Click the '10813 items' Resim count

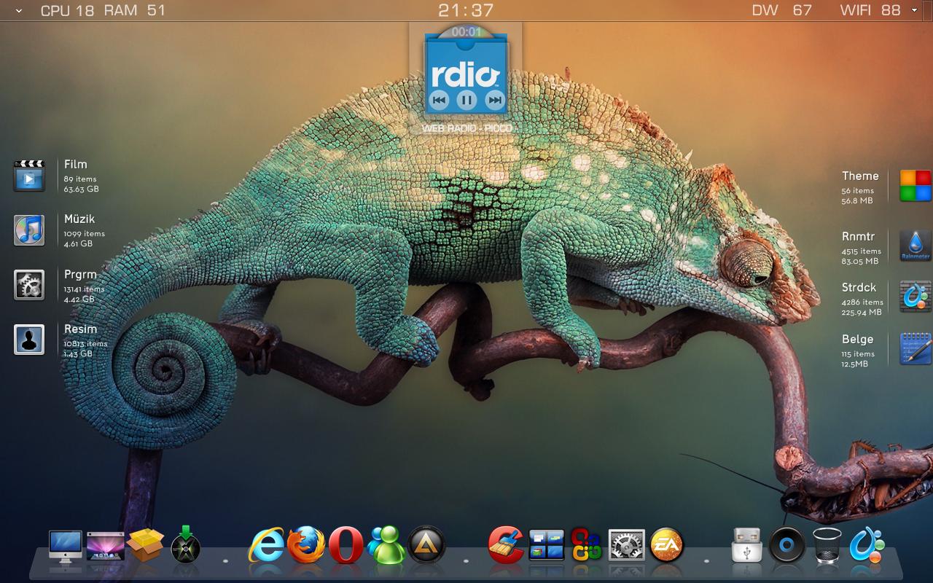(85, 344)
